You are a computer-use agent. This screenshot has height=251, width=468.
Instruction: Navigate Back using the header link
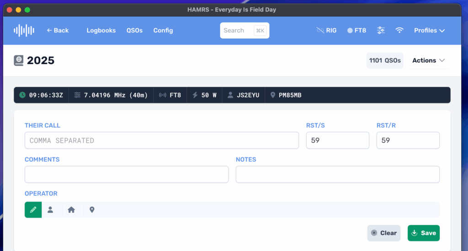coord(58,31)
